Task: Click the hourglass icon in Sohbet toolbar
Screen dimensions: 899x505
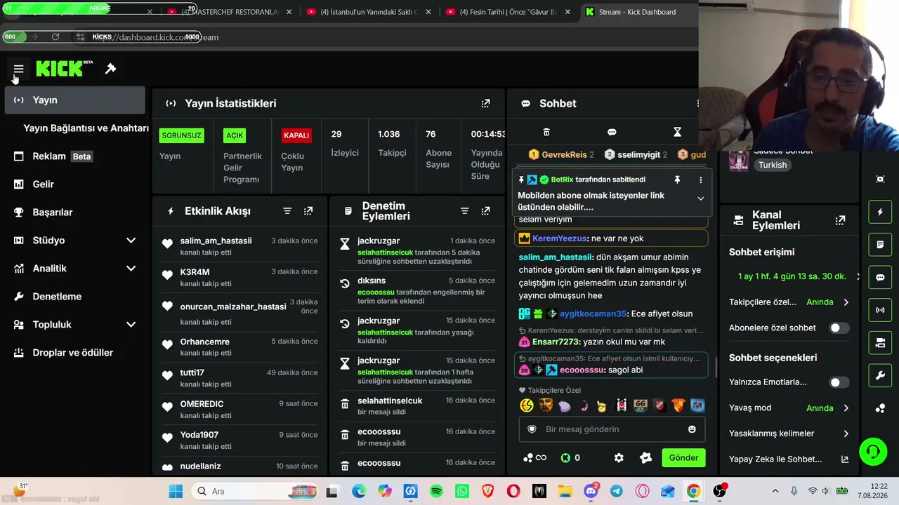Action: [677, 132]
